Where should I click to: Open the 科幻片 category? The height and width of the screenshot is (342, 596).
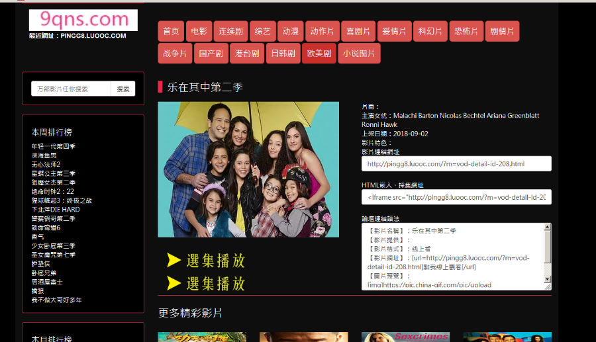430,31
